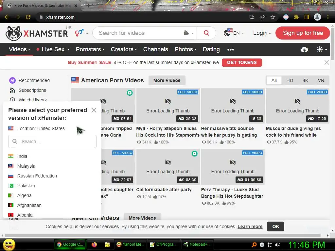Bookmark this page with the star icon
Viewport: 335px width, 251px height.
pos(273,17)
